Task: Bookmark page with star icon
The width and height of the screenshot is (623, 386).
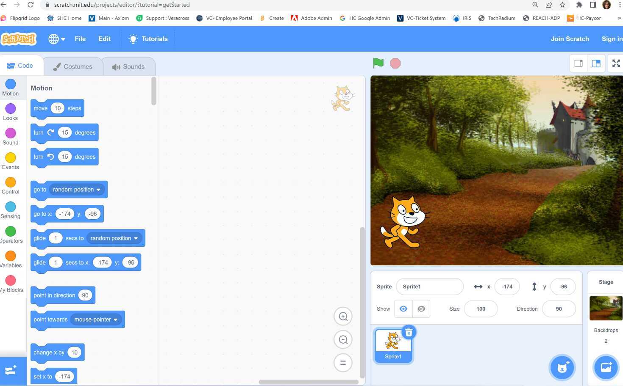Action: coord(562,5)
